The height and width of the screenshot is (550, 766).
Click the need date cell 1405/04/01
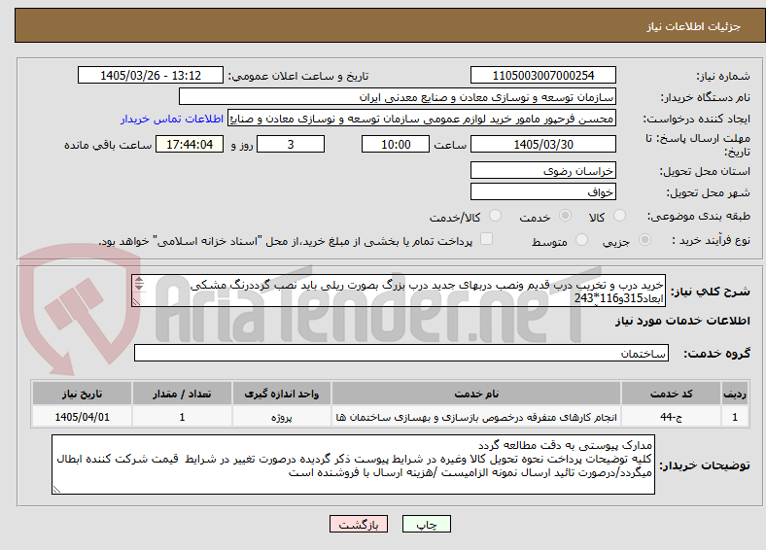click(x=82, y=417)
